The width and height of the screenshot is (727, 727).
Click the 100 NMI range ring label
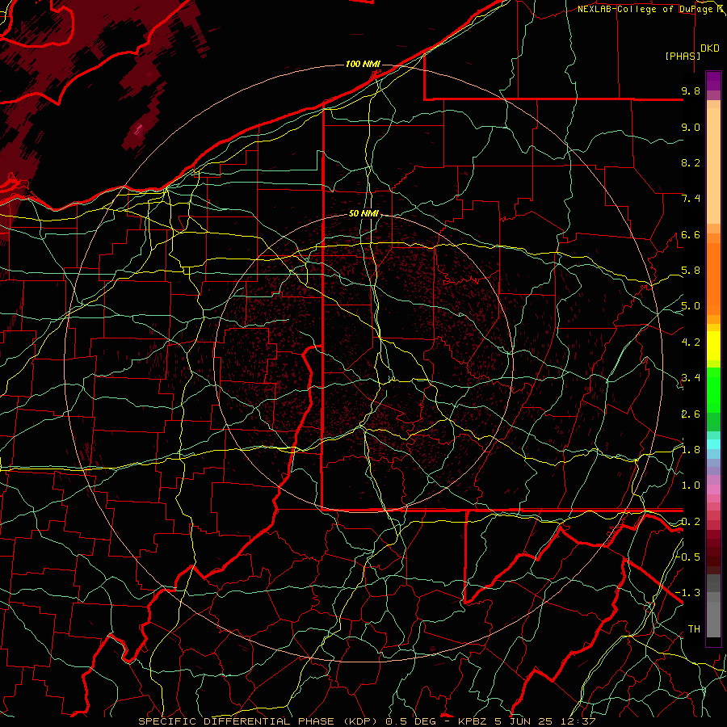(x=363, y=64)
